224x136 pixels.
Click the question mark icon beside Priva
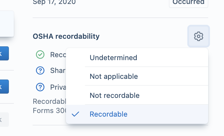click(40, 87)
